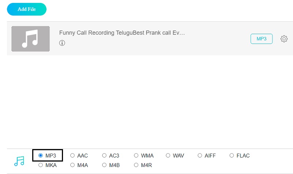Viewport: 293px width, 174px height.
Task: Select AAC as output format
Action: (73, 156)
